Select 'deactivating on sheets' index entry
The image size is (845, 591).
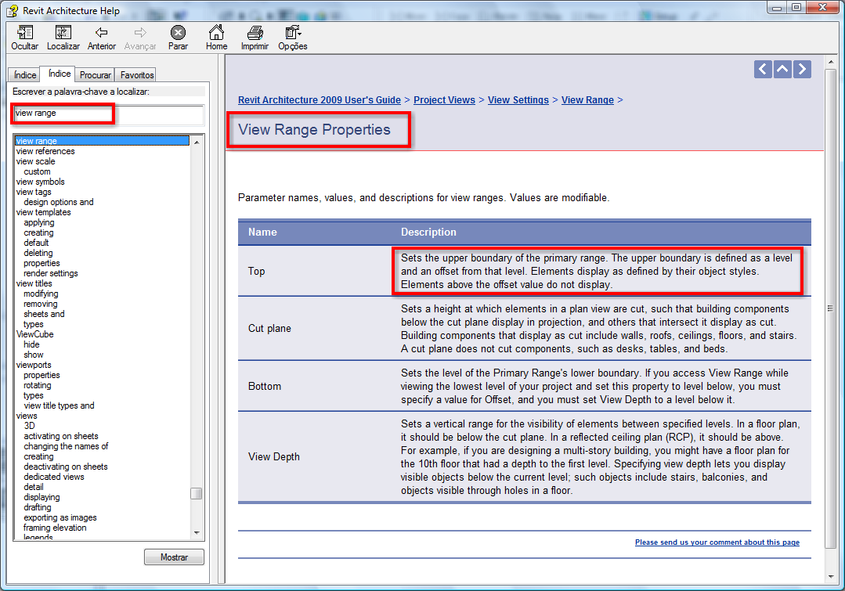[66, 467]
